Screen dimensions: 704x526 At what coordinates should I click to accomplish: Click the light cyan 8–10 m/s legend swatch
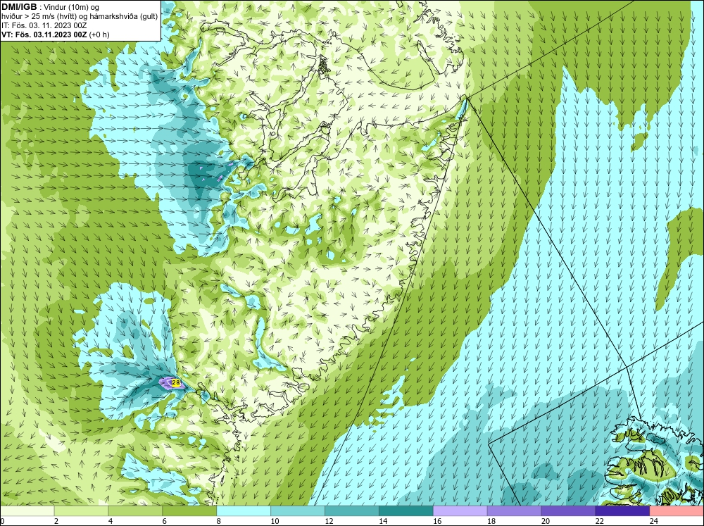point(244,511)
